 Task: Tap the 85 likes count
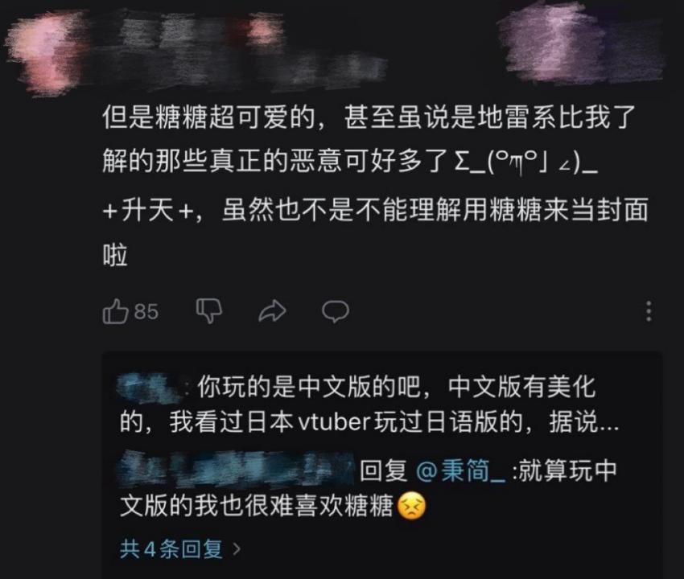tap(146, 312)
